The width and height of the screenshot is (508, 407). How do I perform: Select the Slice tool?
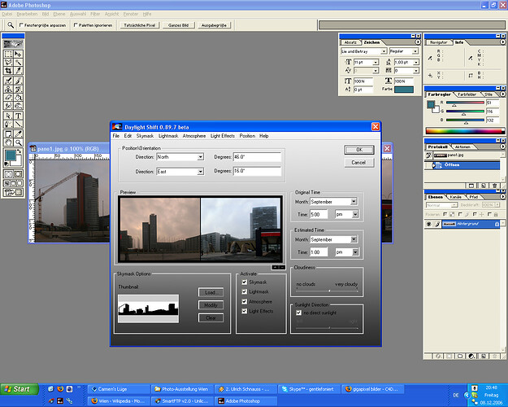[18, 71]
